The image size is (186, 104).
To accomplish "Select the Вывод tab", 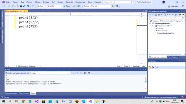I will 33,93.
